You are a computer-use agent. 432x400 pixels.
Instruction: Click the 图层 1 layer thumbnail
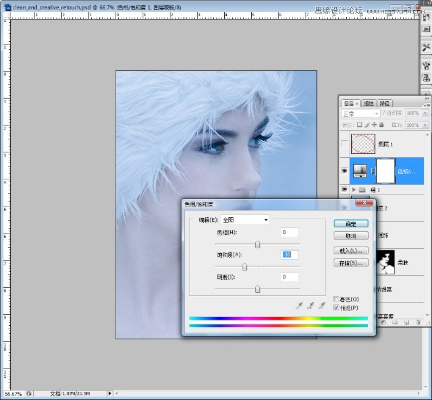click(363, 144)
